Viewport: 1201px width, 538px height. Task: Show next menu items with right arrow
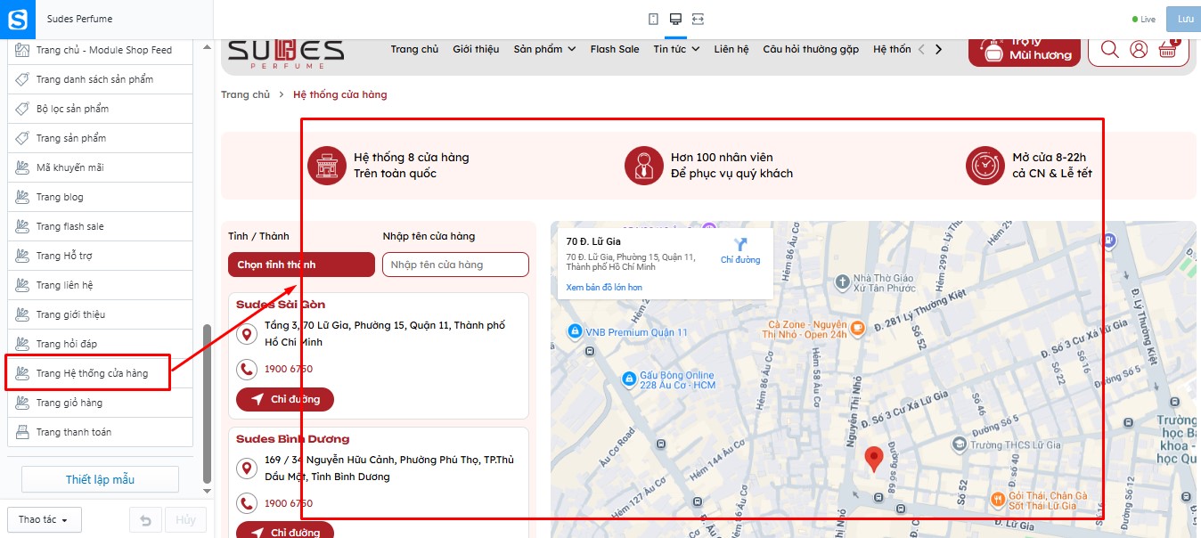pyautogui.click(x=938, y=49)
